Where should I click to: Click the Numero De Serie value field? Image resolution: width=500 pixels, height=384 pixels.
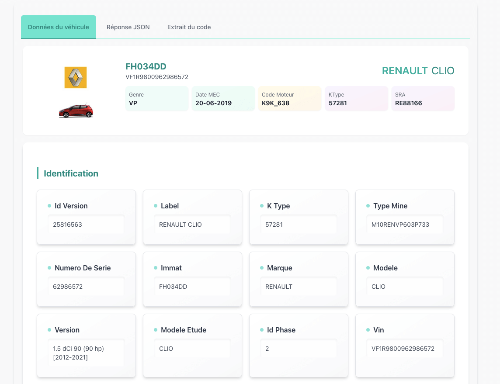pyautogui.click(x=86, y=287)
